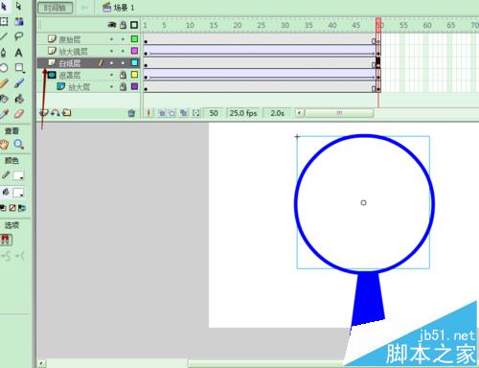
Task: Select the Subselection arrow tool
Action: pyautogui.click(x=18, y=7)
